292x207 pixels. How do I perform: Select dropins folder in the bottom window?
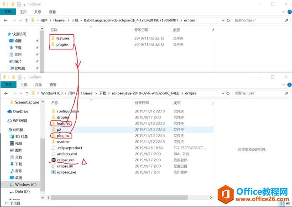[63, 117]
